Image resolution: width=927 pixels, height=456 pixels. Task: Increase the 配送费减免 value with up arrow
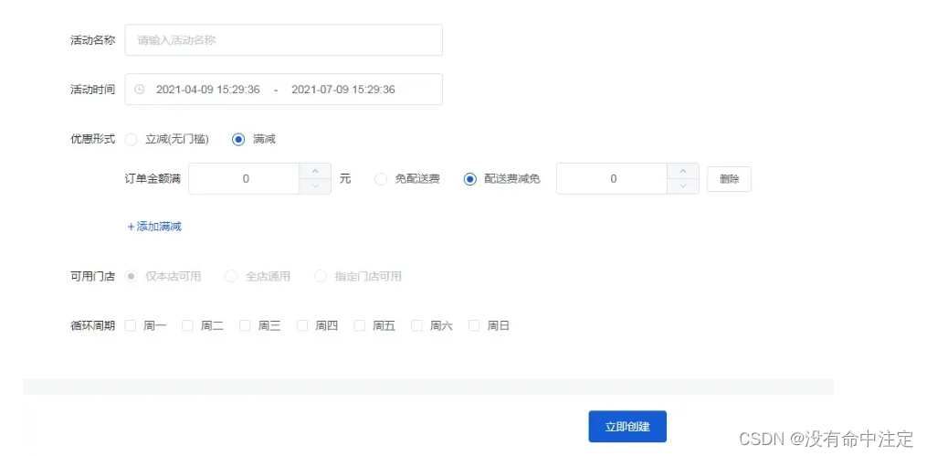point(683,171)
